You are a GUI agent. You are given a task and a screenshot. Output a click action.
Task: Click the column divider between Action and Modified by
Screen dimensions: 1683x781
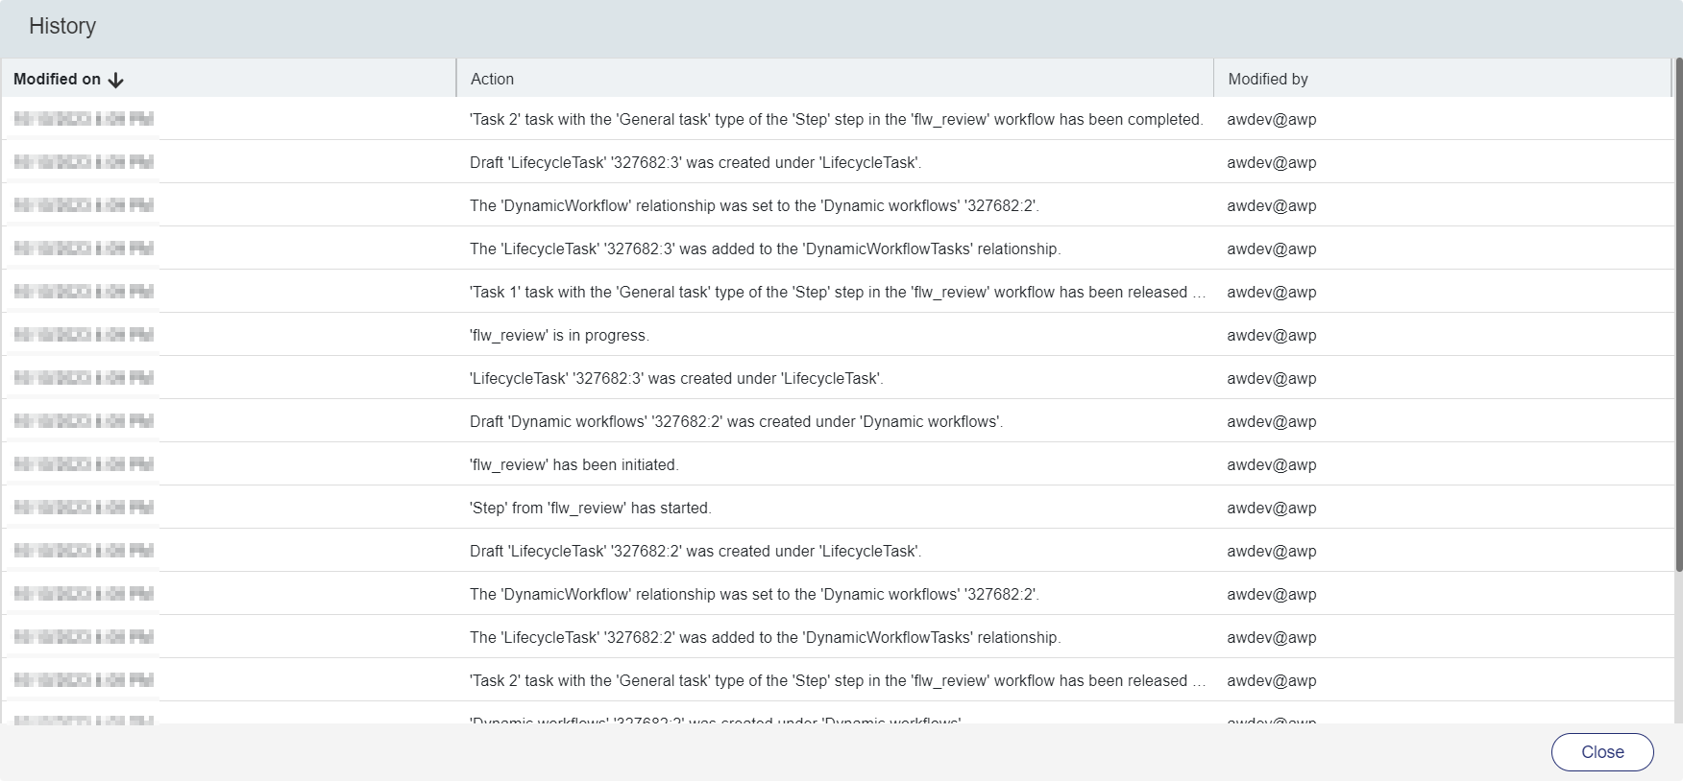pyautogui.click(x=1213, y=80)
